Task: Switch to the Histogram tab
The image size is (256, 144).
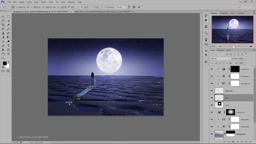Action: point(224,13)
